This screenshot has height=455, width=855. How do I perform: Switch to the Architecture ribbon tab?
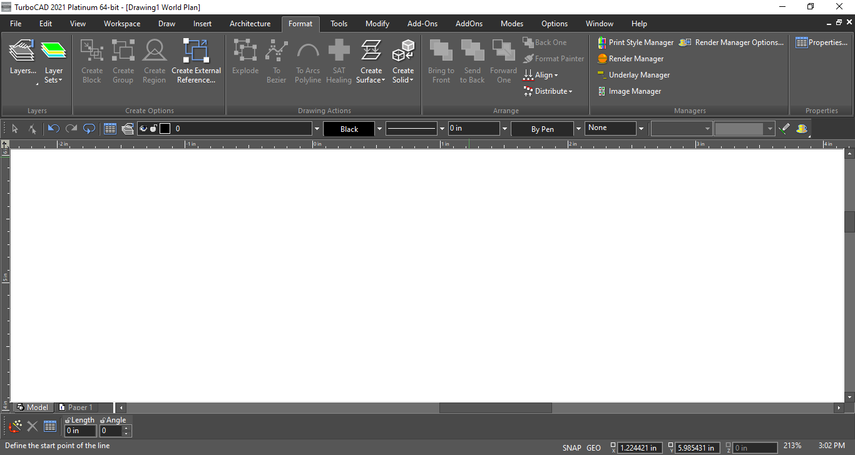pyautogui.click(x=250, y=24)
